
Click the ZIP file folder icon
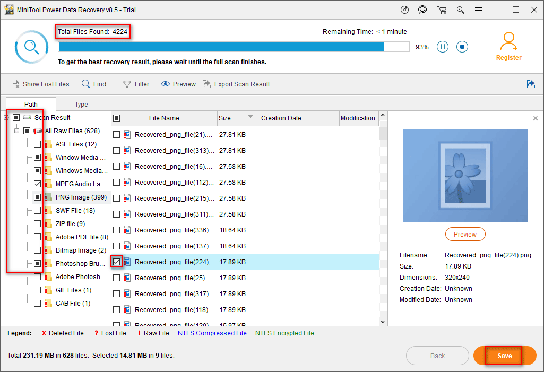(x=49, y=224)
